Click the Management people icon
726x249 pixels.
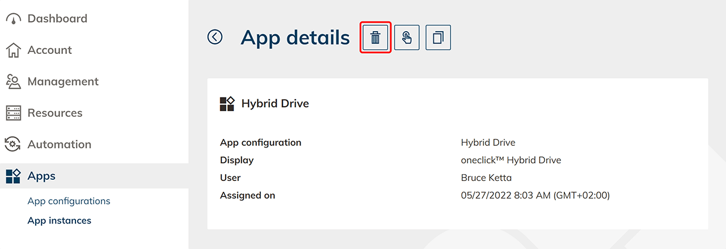click(13, 82)
